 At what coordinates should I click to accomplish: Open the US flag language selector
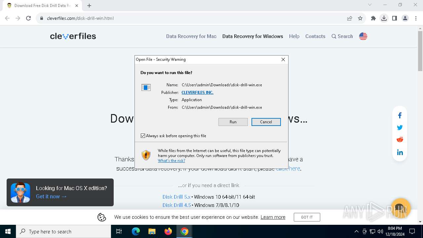(363, 36)
